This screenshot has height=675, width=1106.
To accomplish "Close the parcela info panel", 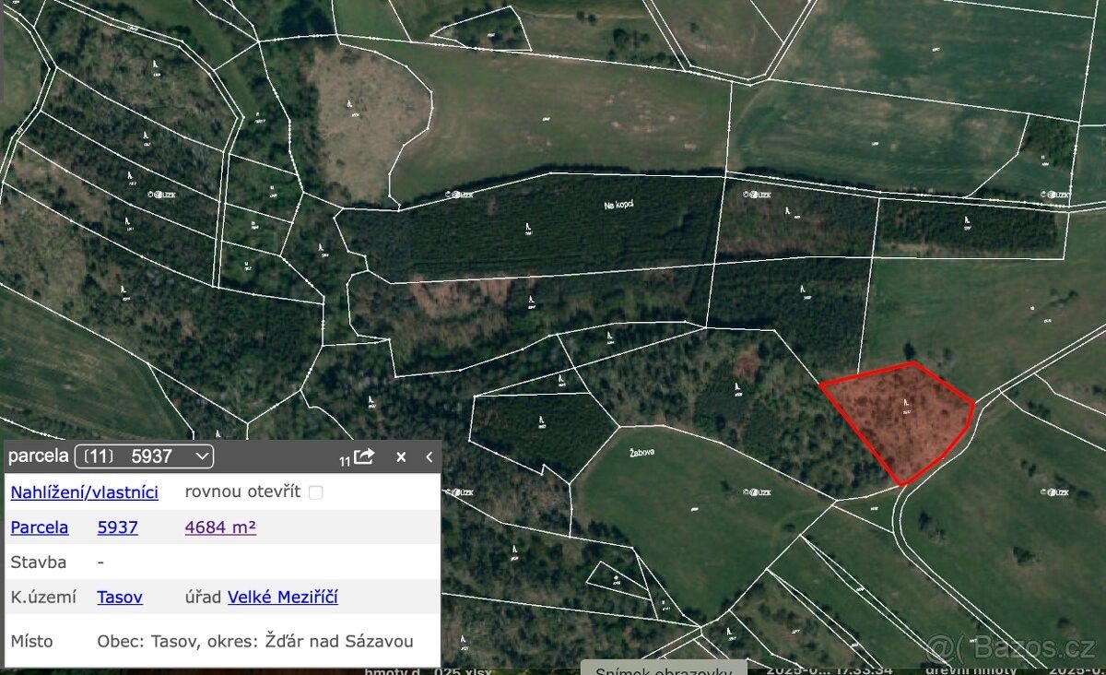I will (x=401, y=456).
